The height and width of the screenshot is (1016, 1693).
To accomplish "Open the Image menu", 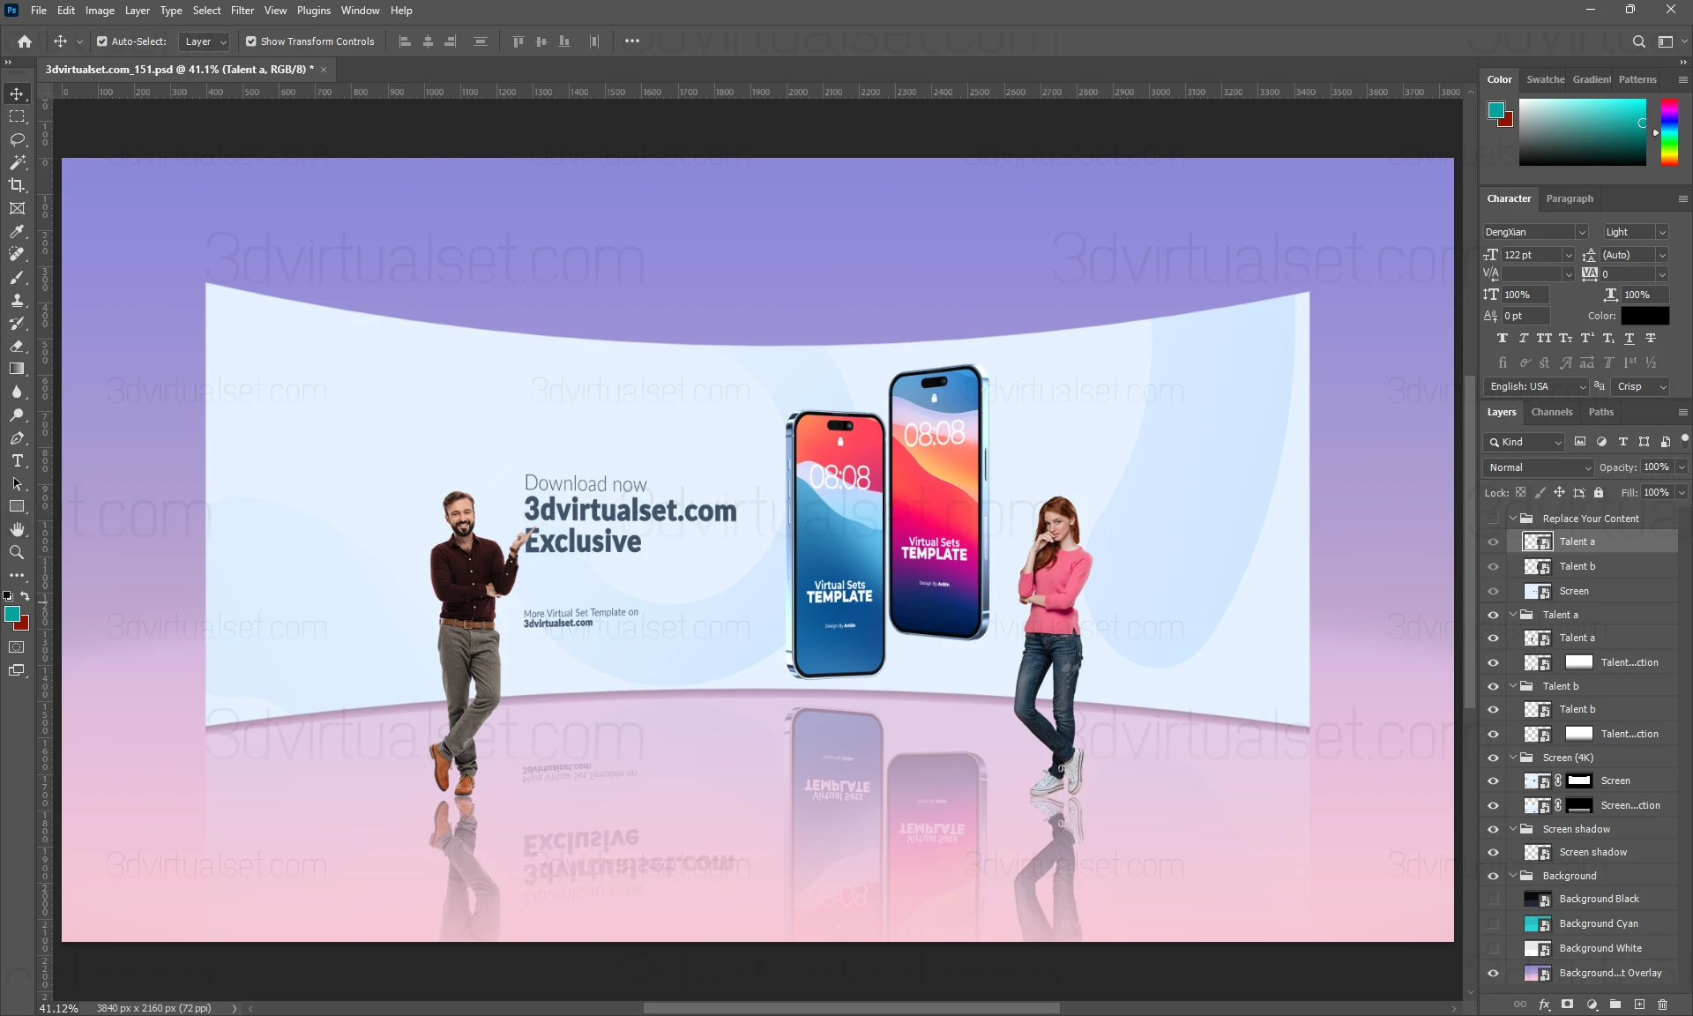I will click(x=100, y=11).
